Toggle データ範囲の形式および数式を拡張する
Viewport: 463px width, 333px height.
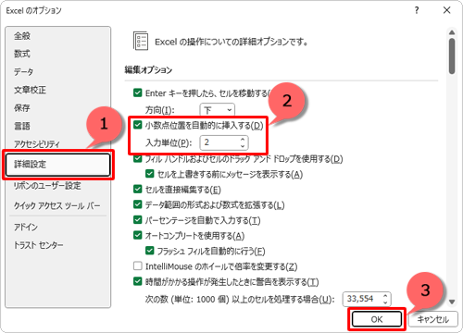(x=138, y=204)
